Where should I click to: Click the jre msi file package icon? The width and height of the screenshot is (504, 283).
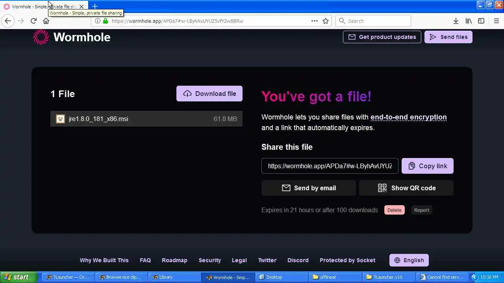coord(60,119)
